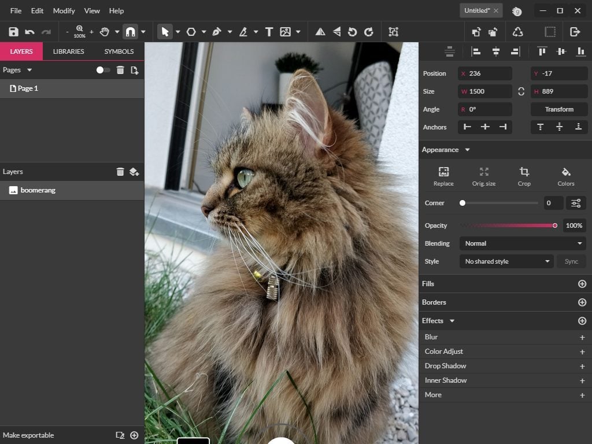Undo the last action
The height and width of the screenshot is (444, 592).
click(29, 32)
